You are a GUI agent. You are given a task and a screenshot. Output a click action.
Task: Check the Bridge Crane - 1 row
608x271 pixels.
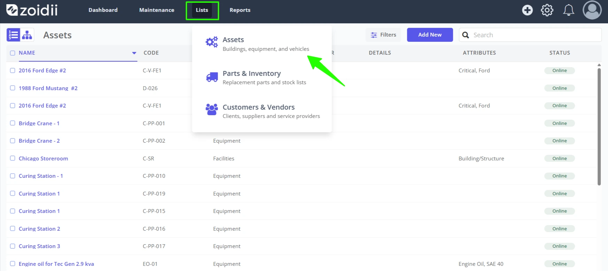(13, 123)
